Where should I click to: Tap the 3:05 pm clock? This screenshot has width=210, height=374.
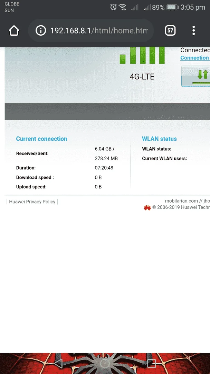coord(193,7)
